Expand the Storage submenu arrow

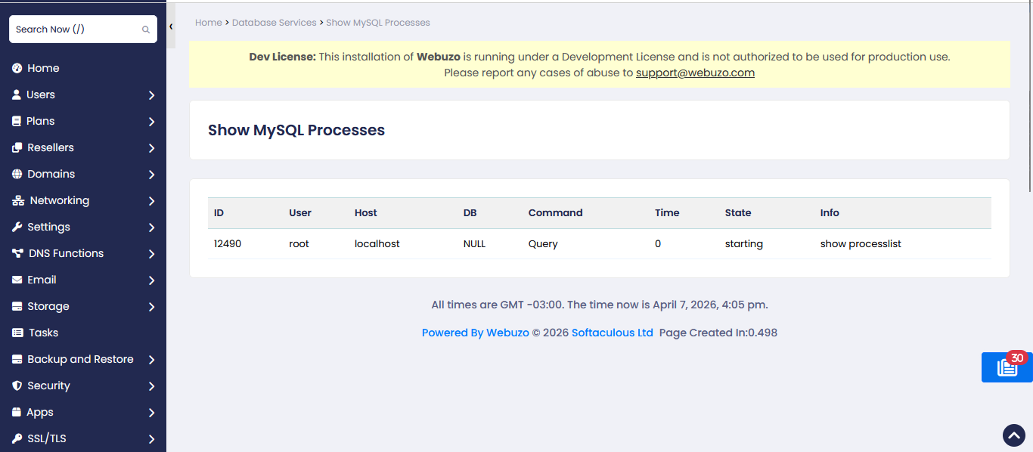(151, 307)
